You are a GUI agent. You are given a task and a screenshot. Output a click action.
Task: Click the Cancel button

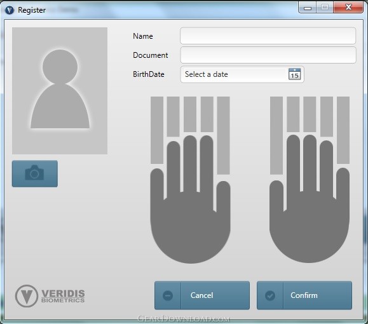[202, 295]
